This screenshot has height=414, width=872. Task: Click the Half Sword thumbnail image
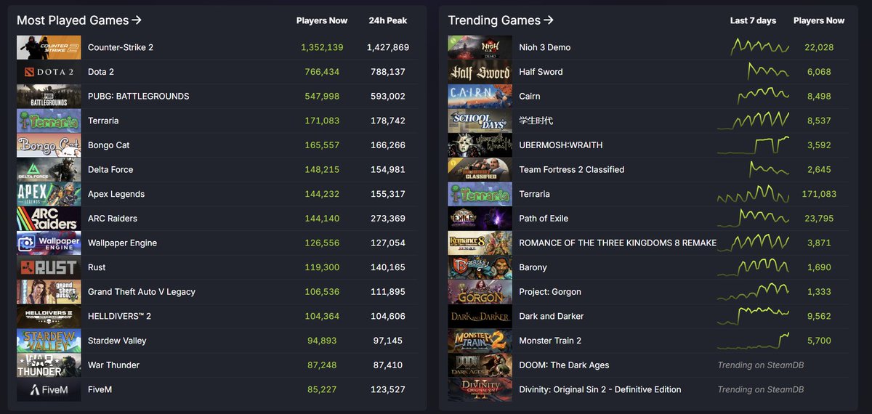coord(480,72)
